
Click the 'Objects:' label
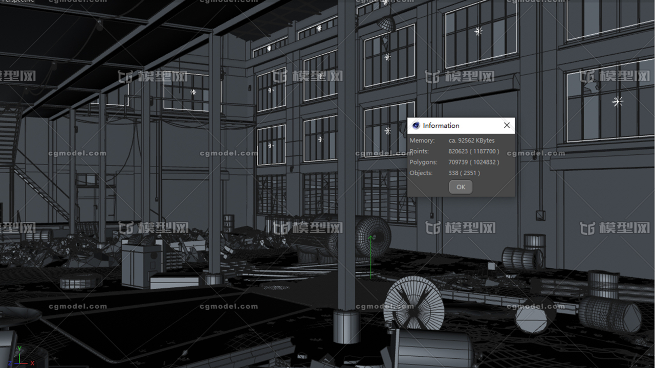421,173
